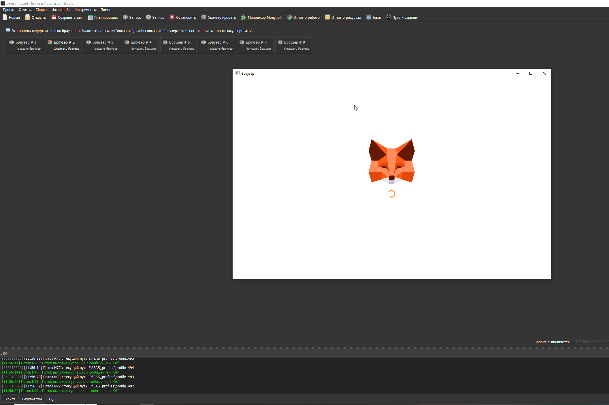Switch to the Результаты tab
The image size is (609, 405).
32,399
